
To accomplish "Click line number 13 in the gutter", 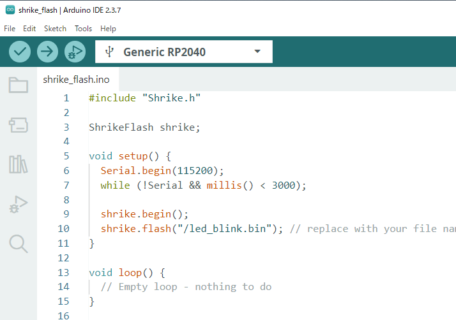I will (x=63, y=273).
